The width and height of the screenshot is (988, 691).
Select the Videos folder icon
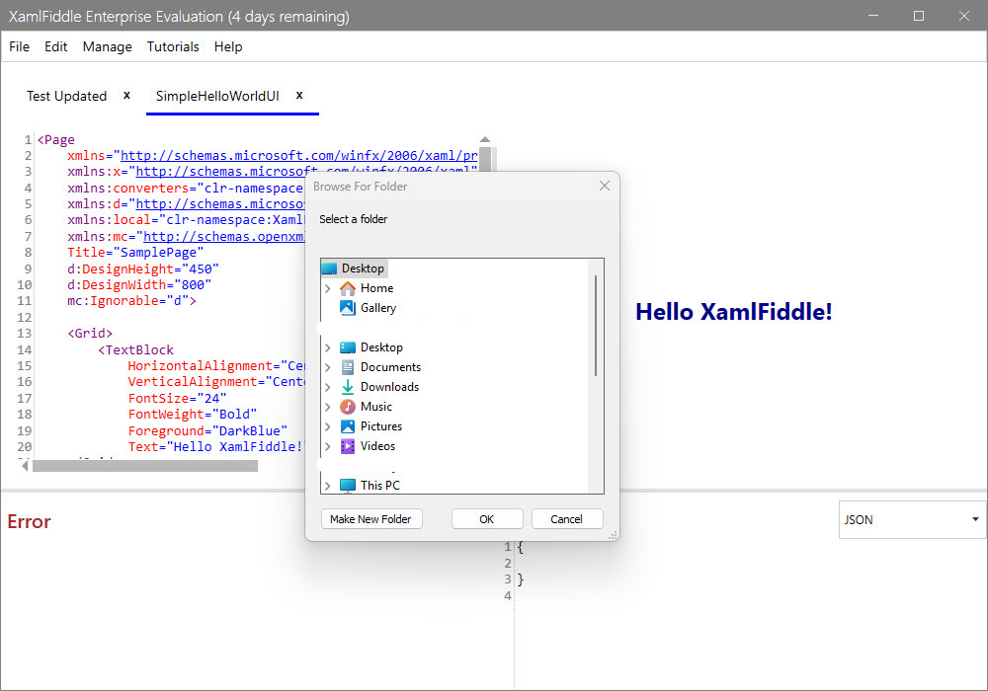click(347, 446)
